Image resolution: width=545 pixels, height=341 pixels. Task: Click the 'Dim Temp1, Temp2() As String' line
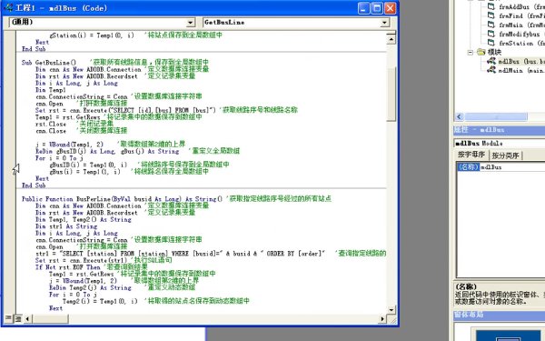(84, 219)
